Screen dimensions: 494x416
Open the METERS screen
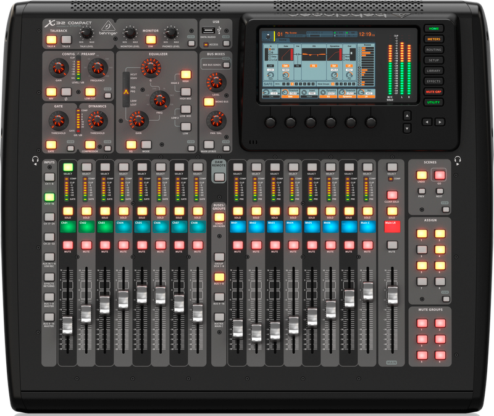click(x=433, y=39)
